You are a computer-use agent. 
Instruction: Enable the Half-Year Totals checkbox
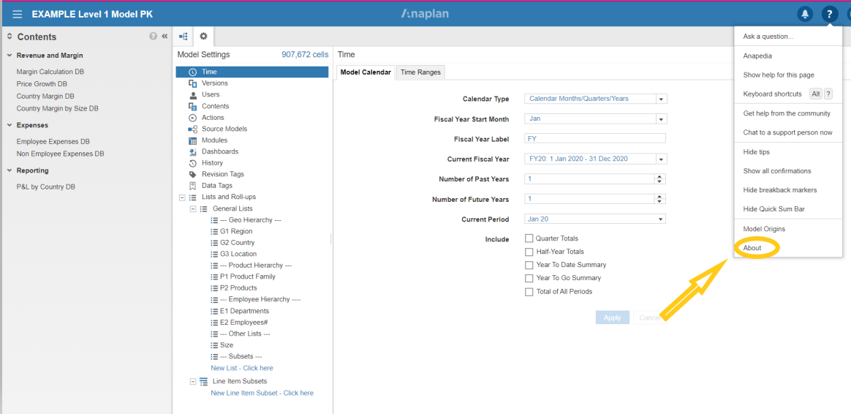point(529,252)
